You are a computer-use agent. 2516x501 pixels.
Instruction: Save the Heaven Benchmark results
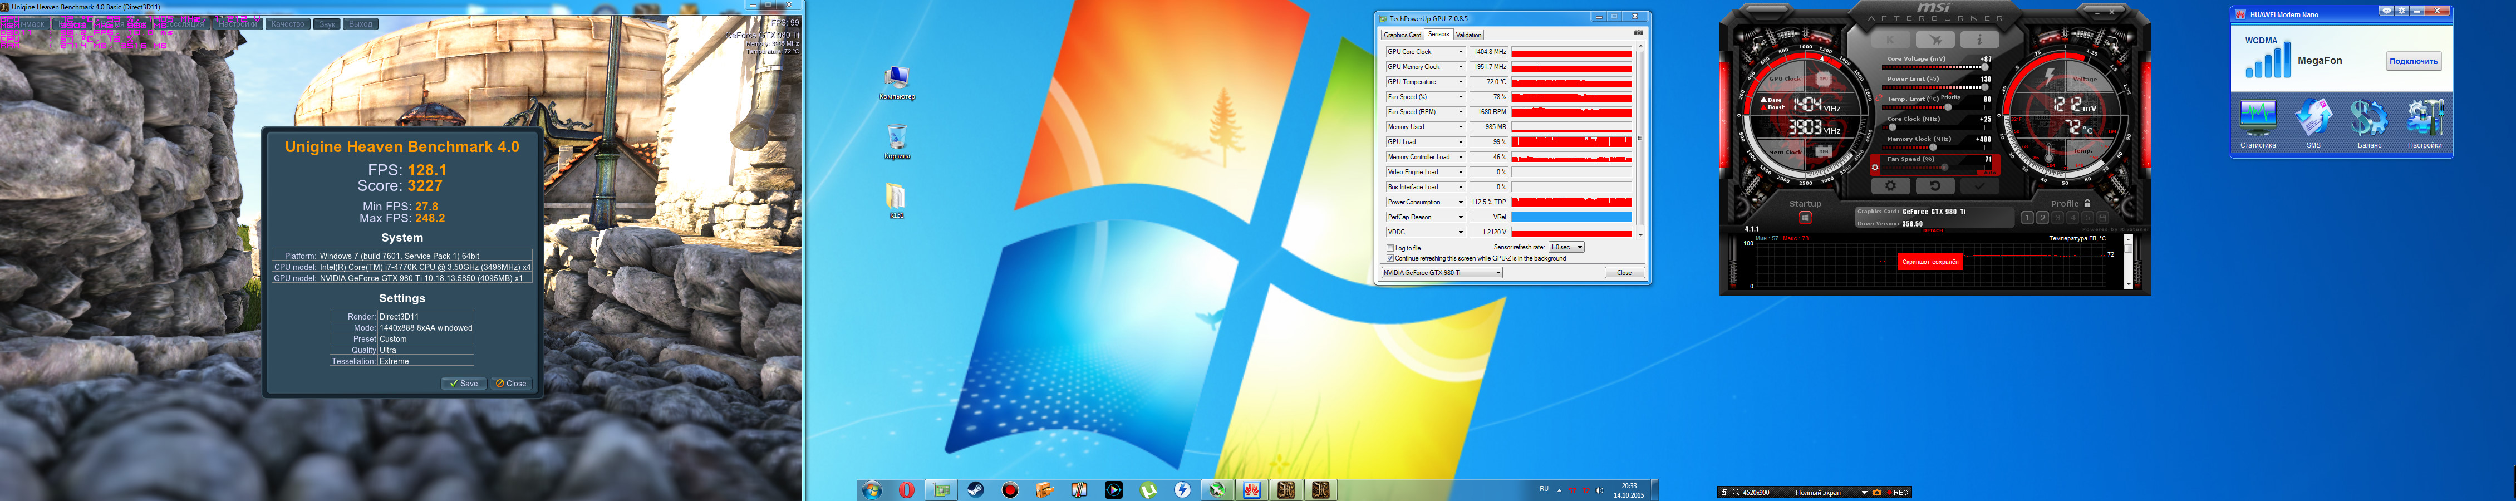[463, 384]
